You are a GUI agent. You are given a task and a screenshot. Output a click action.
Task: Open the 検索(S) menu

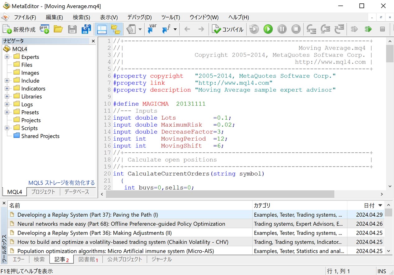click(x=82, y=17)
